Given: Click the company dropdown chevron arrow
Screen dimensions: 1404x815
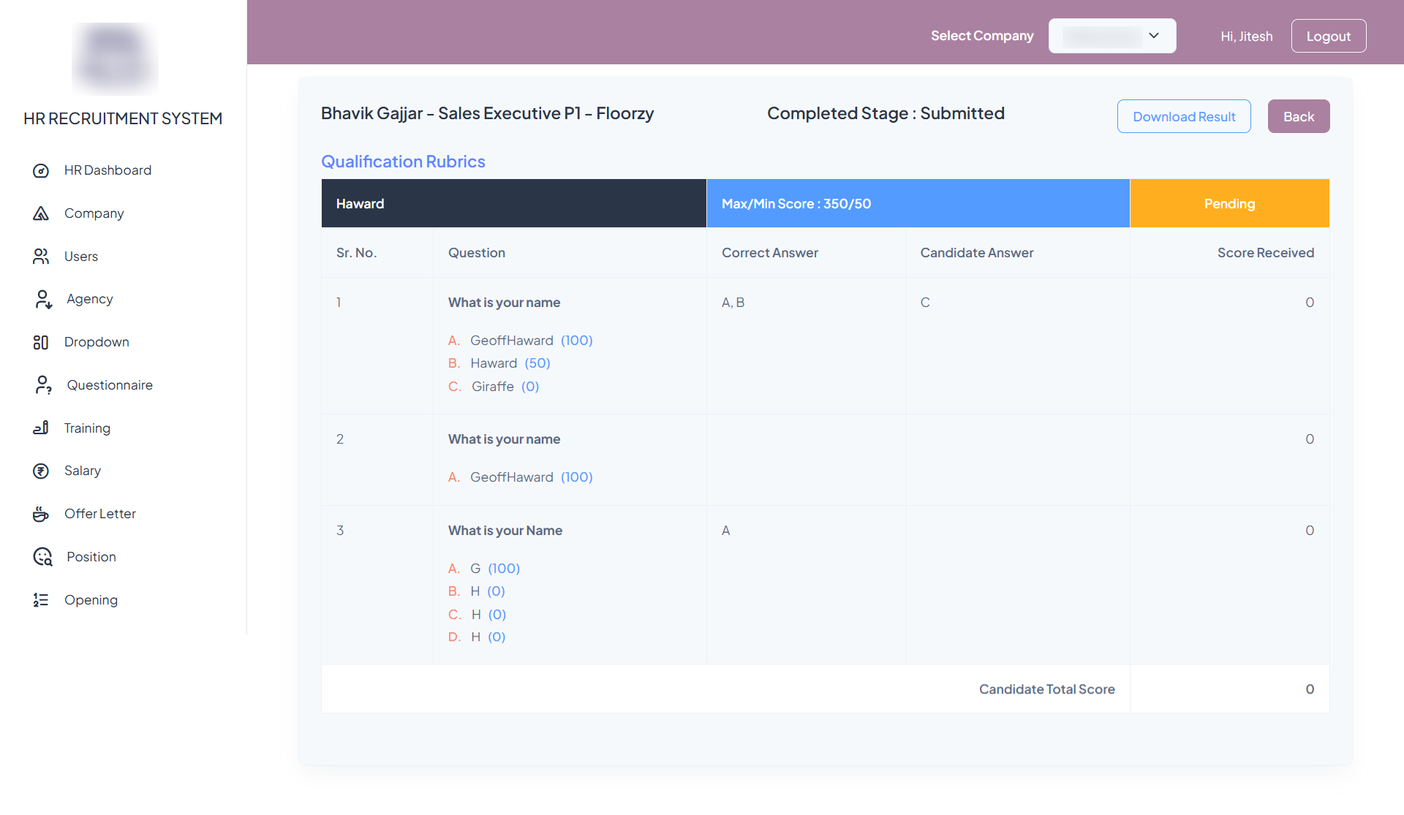Looking at the screenshot, I should click(1154, 36).
